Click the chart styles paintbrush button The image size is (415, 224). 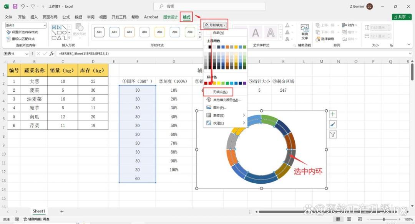(x=333, y=124)
